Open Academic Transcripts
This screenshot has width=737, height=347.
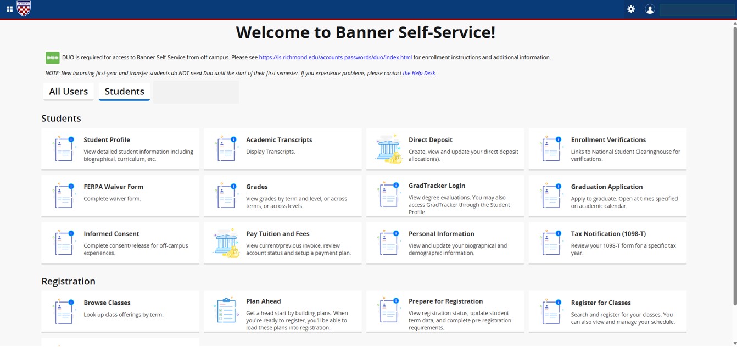(279, 140)
